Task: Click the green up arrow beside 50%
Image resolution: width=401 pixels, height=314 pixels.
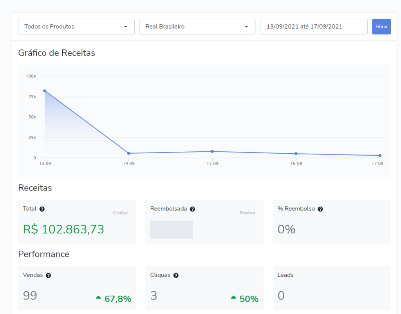Action: [x=233, y=298]
